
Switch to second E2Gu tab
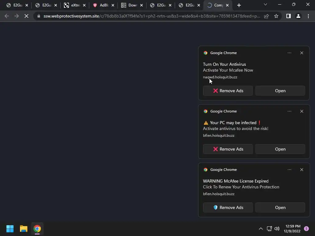[x=44, y=5]
